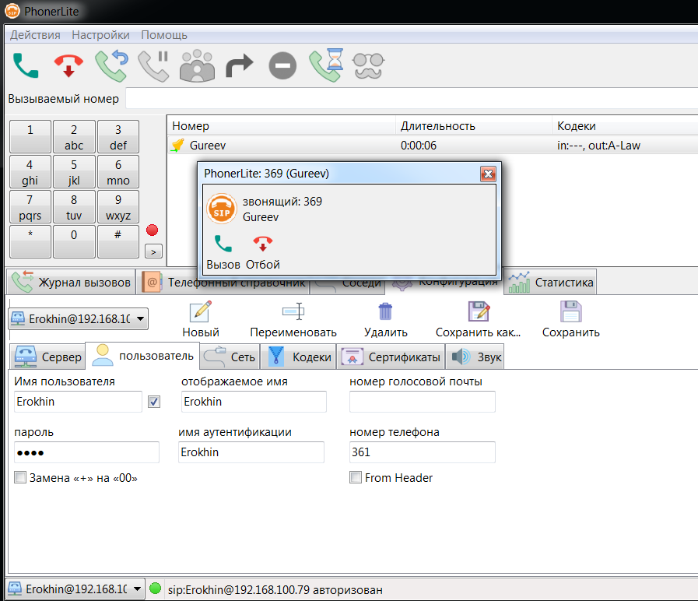
Task: Click the PhonerLite logo in the title bar
Action: (12, 11)
